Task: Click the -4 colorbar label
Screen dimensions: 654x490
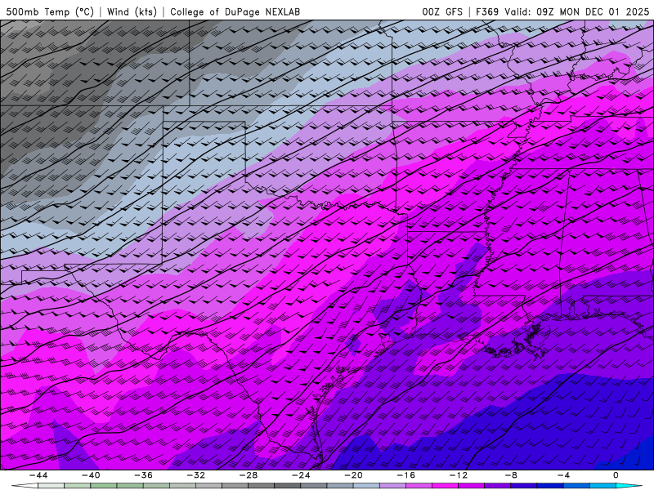Action: pyautogui.click(x=563, y=475)
